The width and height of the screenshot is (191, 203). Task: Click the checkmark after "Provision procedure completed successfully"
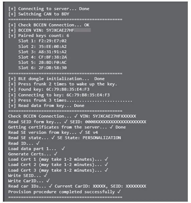119,192
